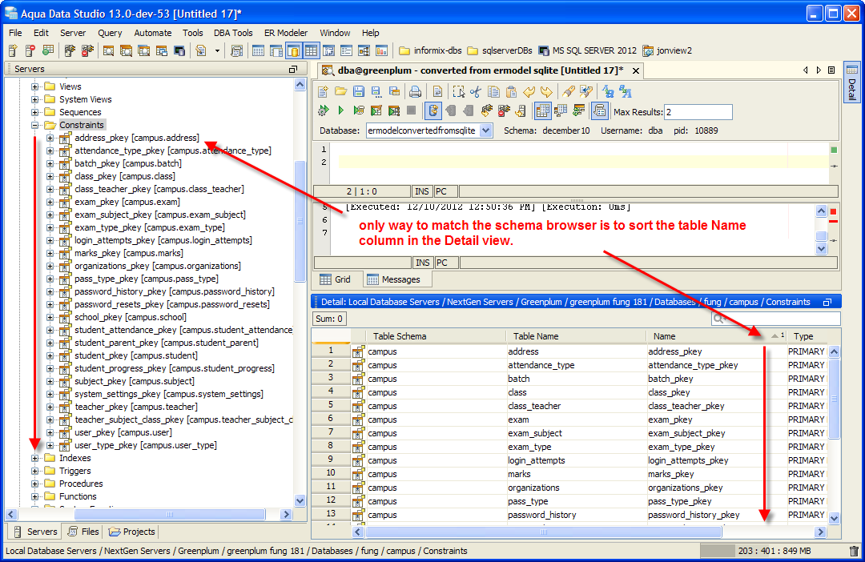
Task: Open the calculator icon in main toolbar
Action: point(236,50)
